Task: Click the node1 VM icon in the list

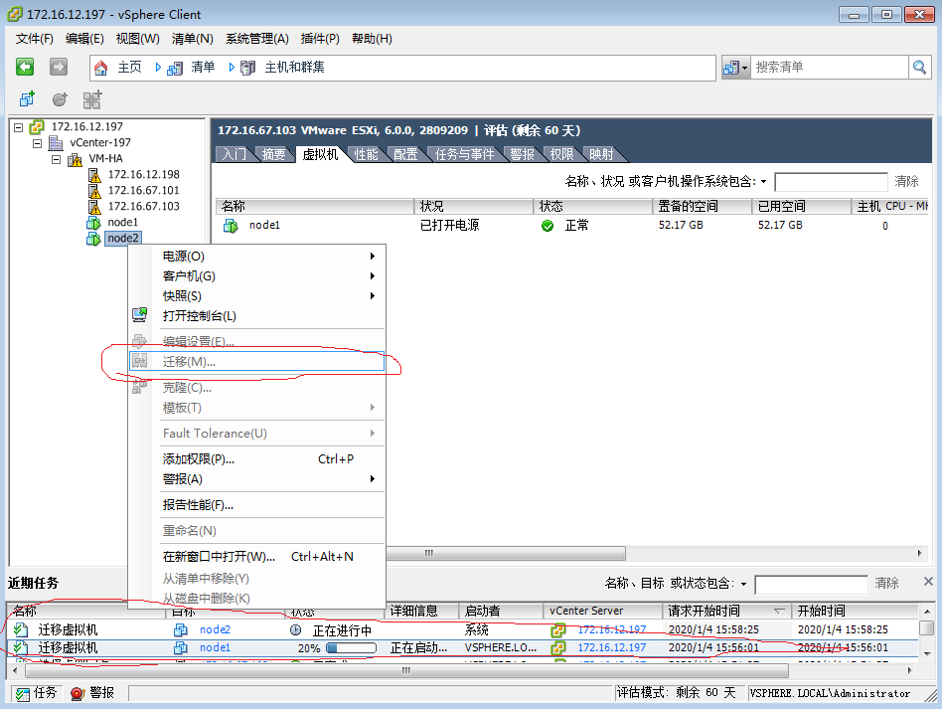Action: coord(231,226)
